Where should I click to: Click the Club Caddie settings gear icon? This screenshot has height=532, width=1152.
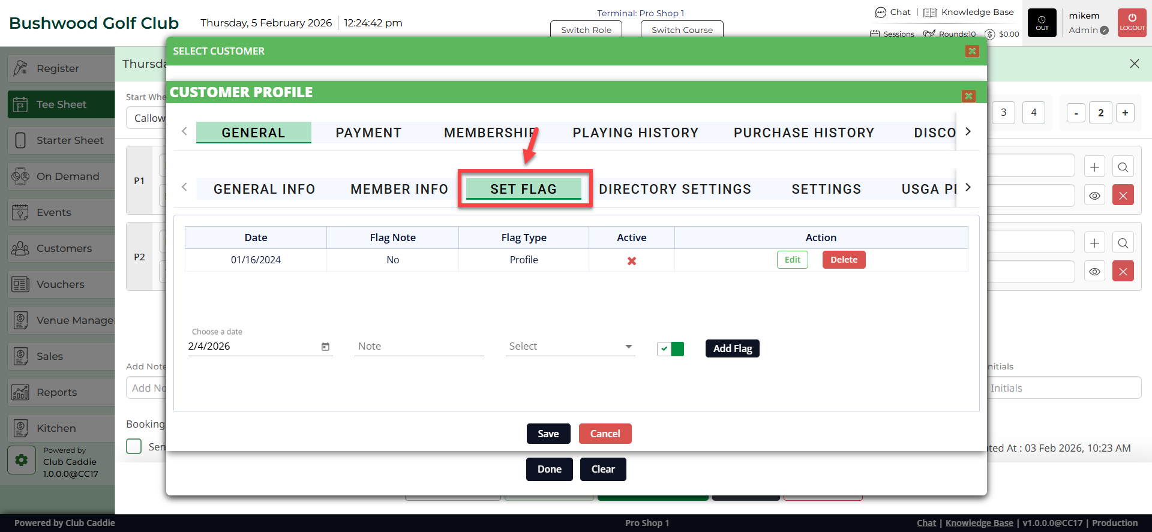tap(22, 460)
